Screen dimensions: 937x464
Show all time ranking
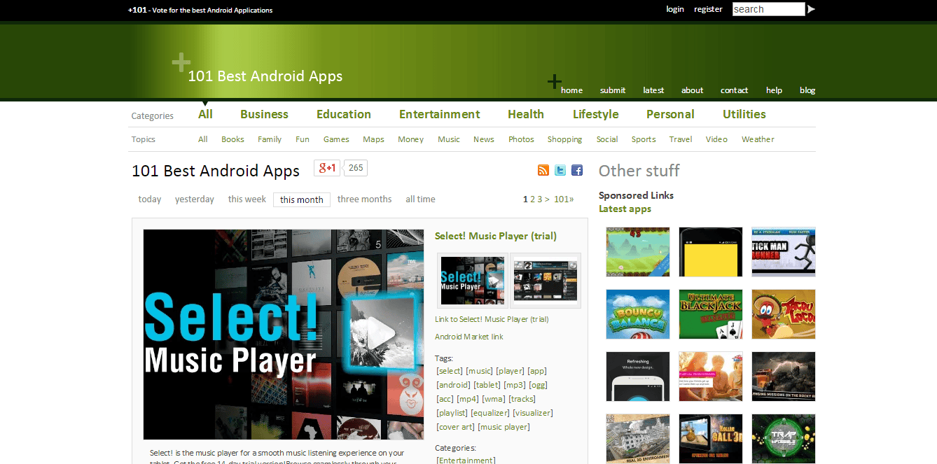pyautogui.click(x=420, y=199)
